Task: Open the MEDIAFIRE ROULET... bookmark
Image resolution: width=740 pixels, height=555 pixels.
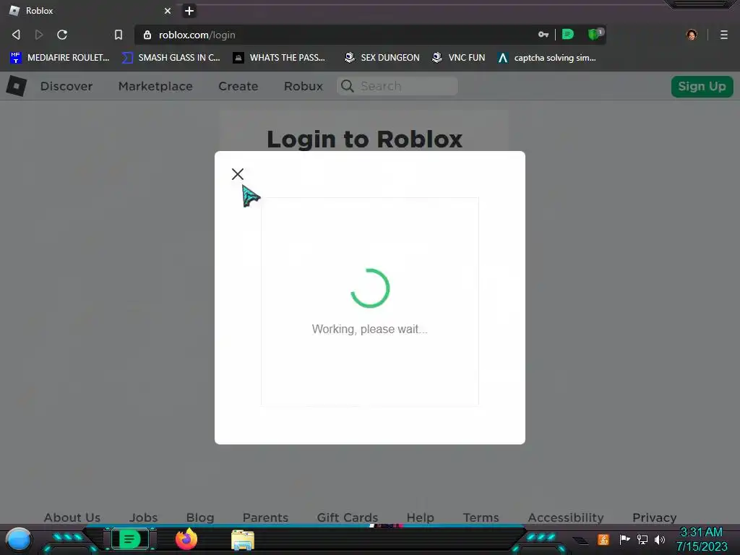Action: (59, 58)
